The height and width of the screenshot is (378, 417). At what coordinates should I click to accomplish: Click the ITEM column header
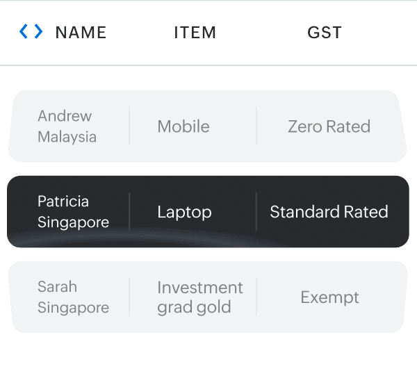point(195,32)
